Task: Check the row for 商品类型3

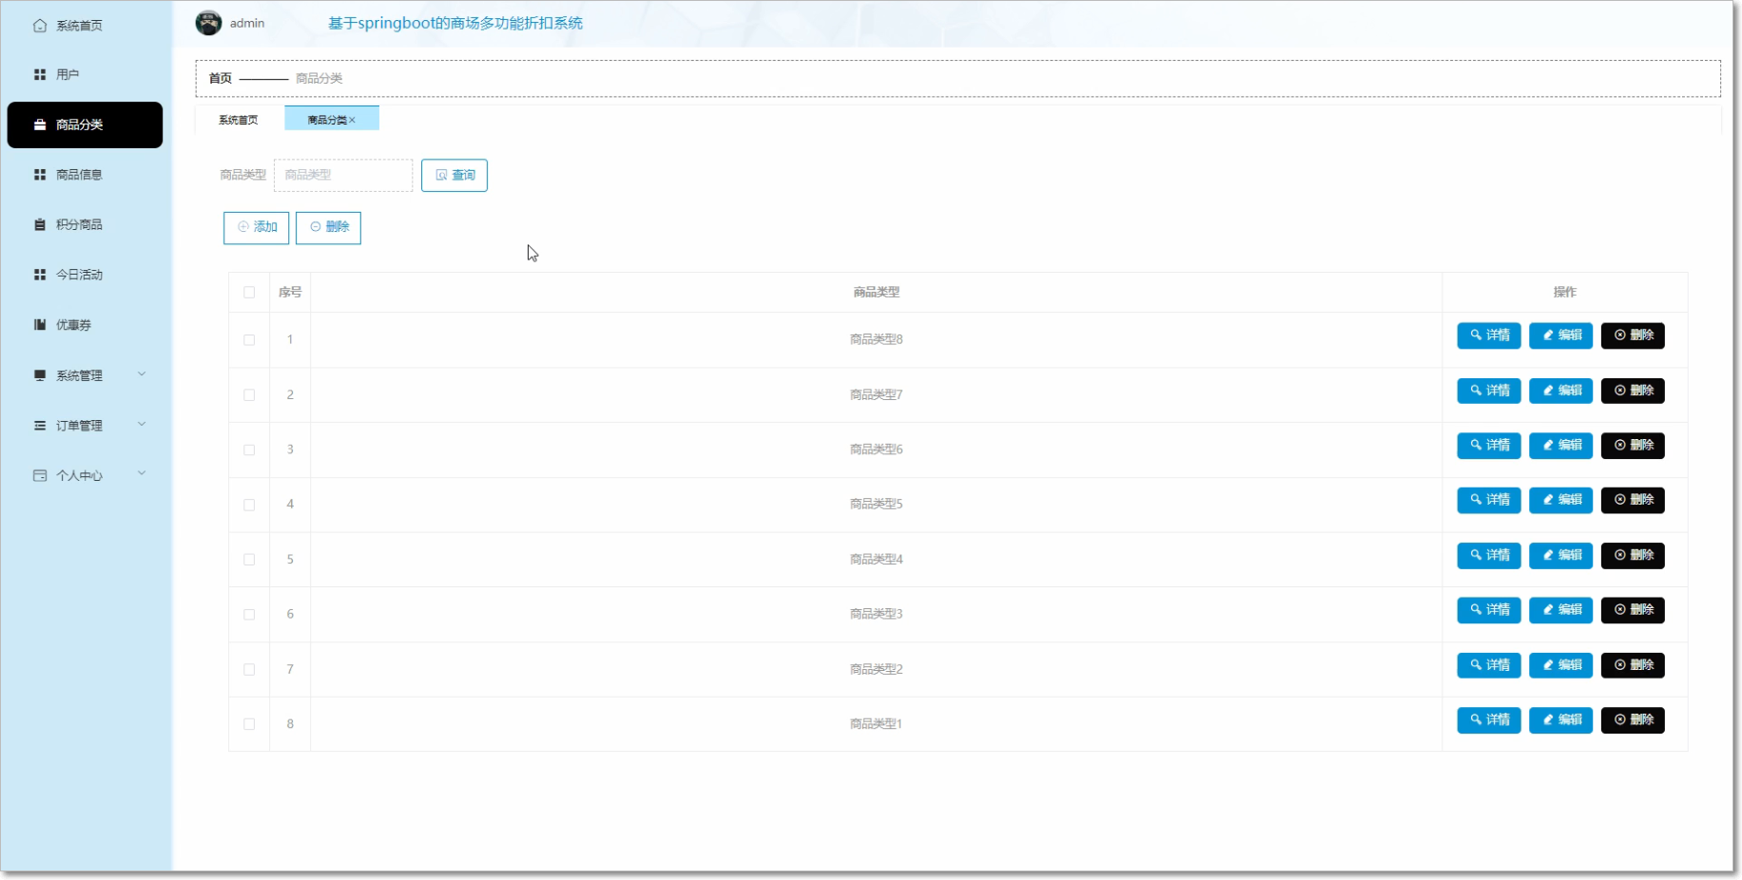Action: click(x=249, y=615)
